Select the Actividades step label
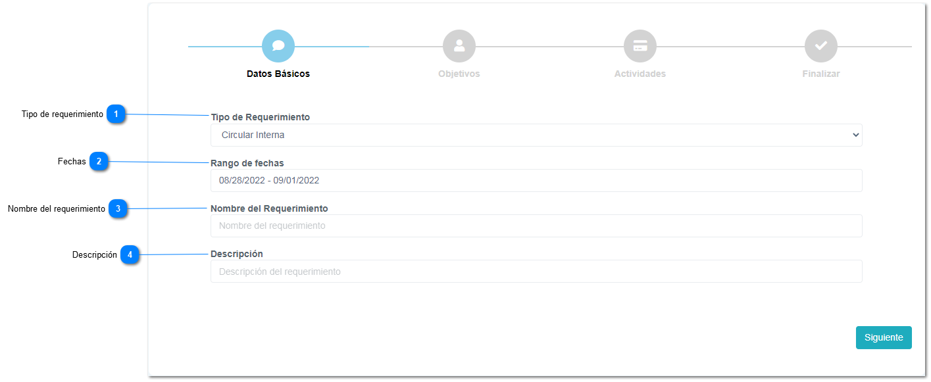The height and width of the screenshot is (382, 931). tap(640, 74)
